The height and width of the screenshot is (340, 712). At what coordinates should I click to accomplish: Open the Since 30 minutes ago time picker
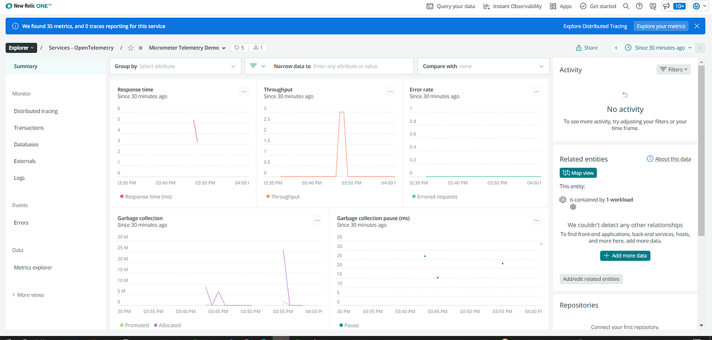point(658,48)
